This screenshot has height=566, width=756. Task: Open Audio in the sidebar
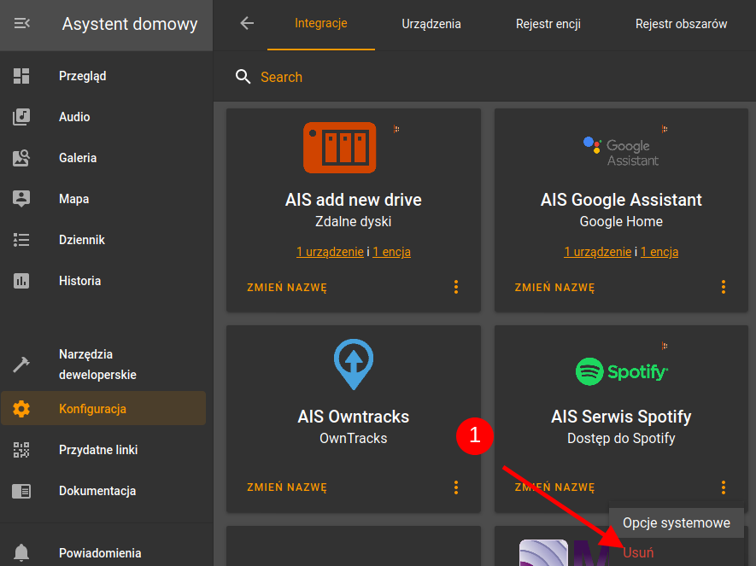click(103, 117)
